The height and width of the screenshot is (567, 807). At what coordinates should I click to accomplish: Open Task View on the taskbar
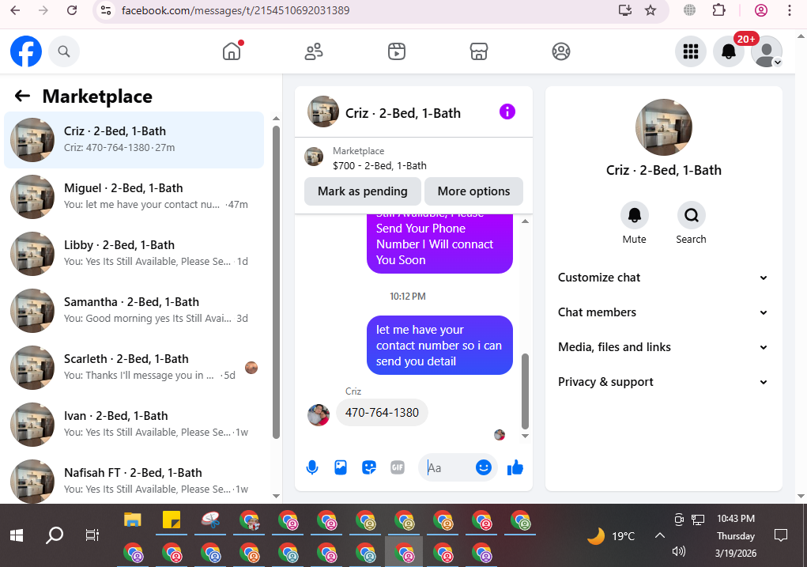[x=92, y=536]
